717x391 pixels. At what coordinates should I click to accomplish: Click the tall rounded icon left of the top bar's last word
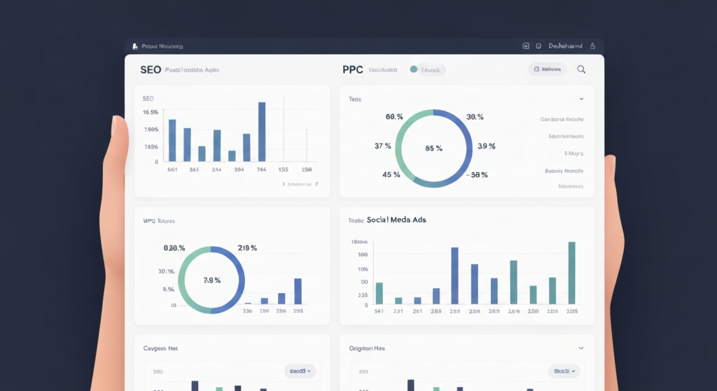click(538, 45)
